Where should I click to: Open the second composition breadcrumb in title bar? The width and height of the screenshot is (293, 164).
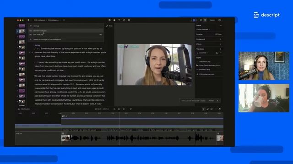pos(53,20)
